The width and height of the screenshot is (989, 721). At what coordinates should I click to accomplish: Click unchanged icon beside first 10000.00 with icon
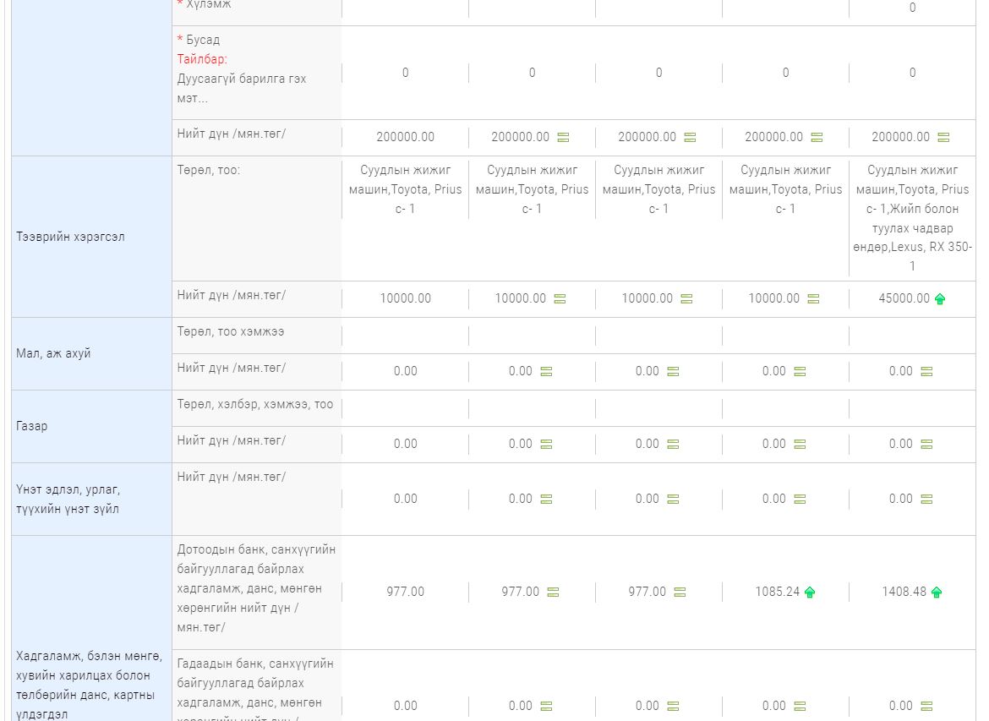[x=560, y=299]
